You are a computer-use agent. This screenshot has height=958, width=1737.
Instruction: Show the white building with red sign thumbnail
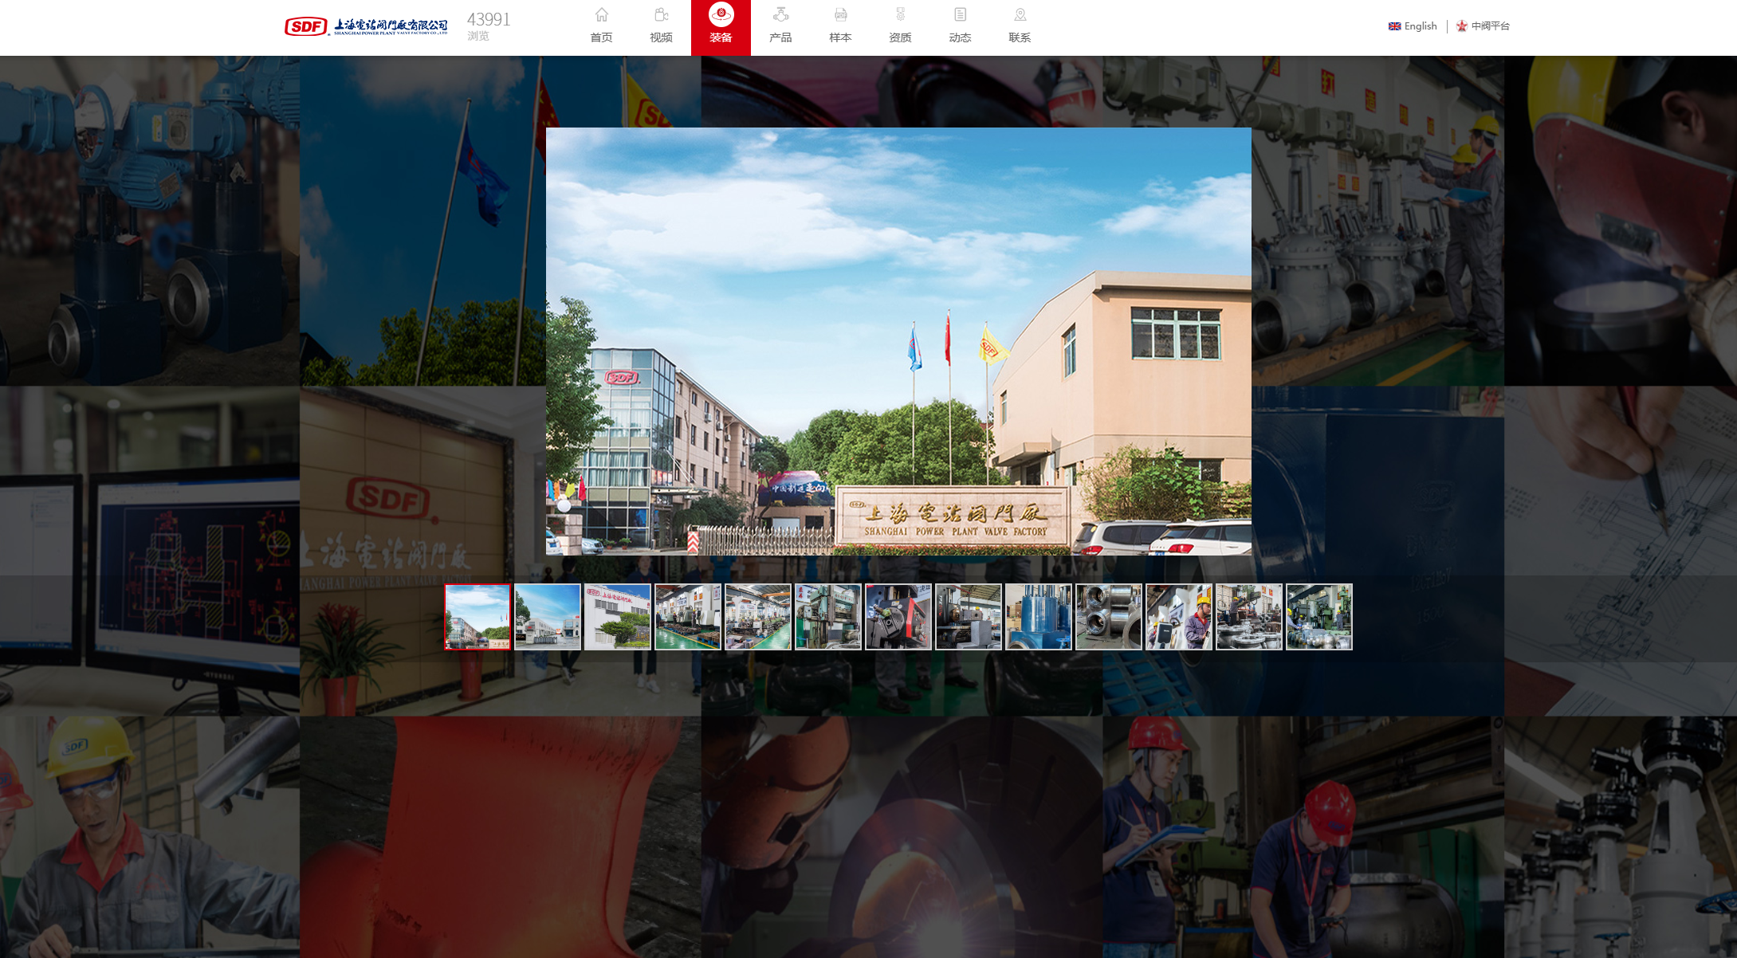618,617
